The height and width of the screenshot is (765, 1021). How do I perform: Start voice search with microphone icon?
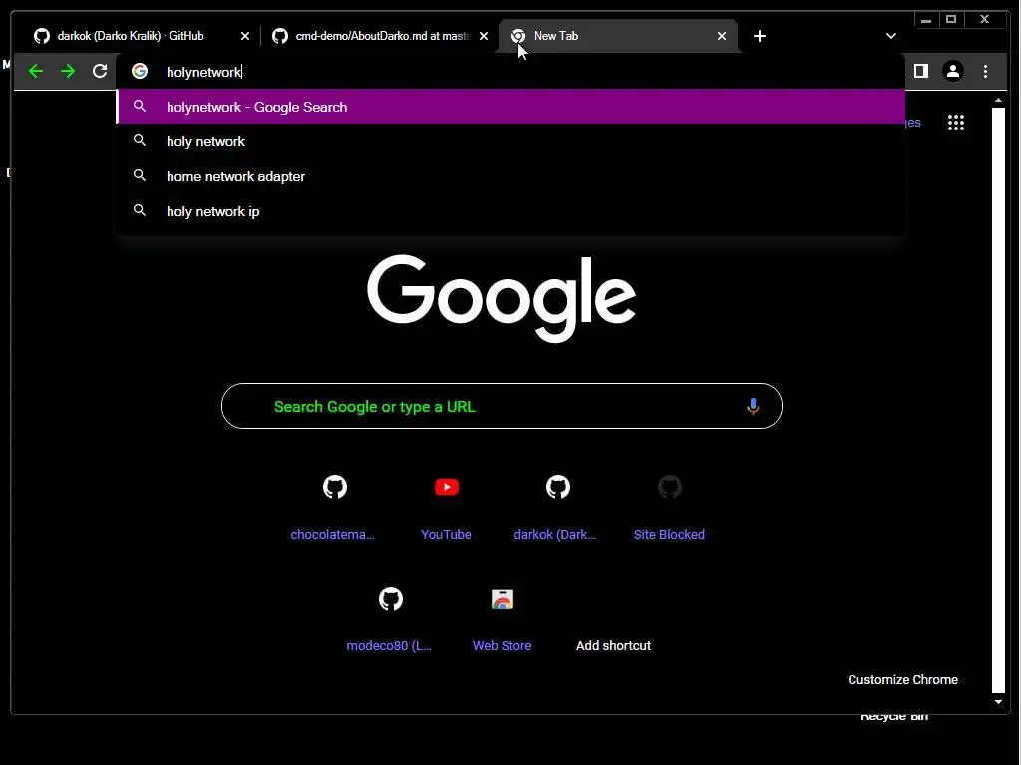pyautogui.click(x=753, y=406)
